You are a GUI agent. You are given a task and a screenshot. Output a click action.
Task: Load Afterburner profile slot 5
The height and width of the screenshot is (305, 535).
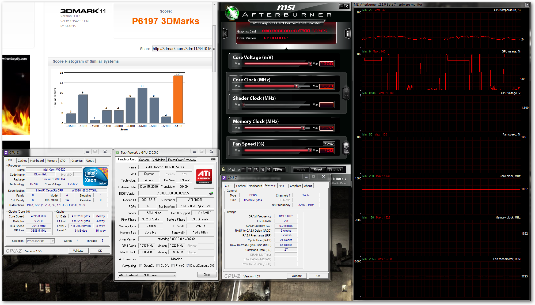point(269,170)
